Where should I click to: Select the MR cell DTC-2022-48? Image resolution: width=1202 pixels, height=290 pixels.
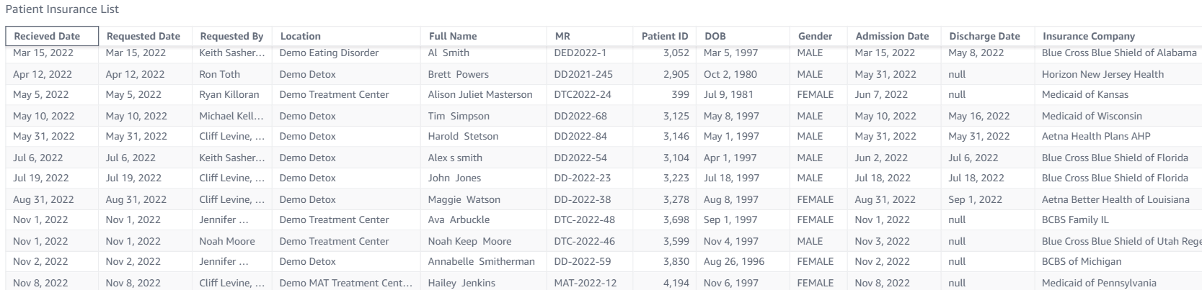coord(584,219)
